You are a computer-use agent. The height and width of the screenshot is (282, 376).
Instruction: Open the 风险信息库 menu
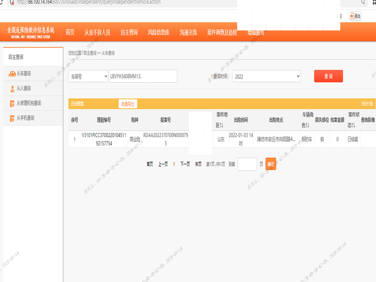(158, 32)
